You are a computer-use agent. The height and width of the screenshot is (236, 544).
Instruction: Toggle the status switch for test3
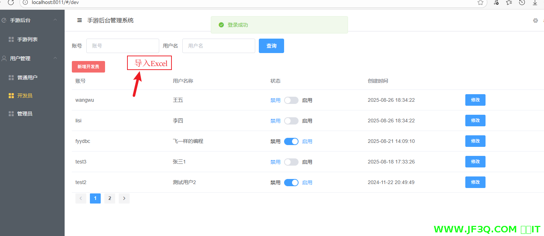click(291, 162)
